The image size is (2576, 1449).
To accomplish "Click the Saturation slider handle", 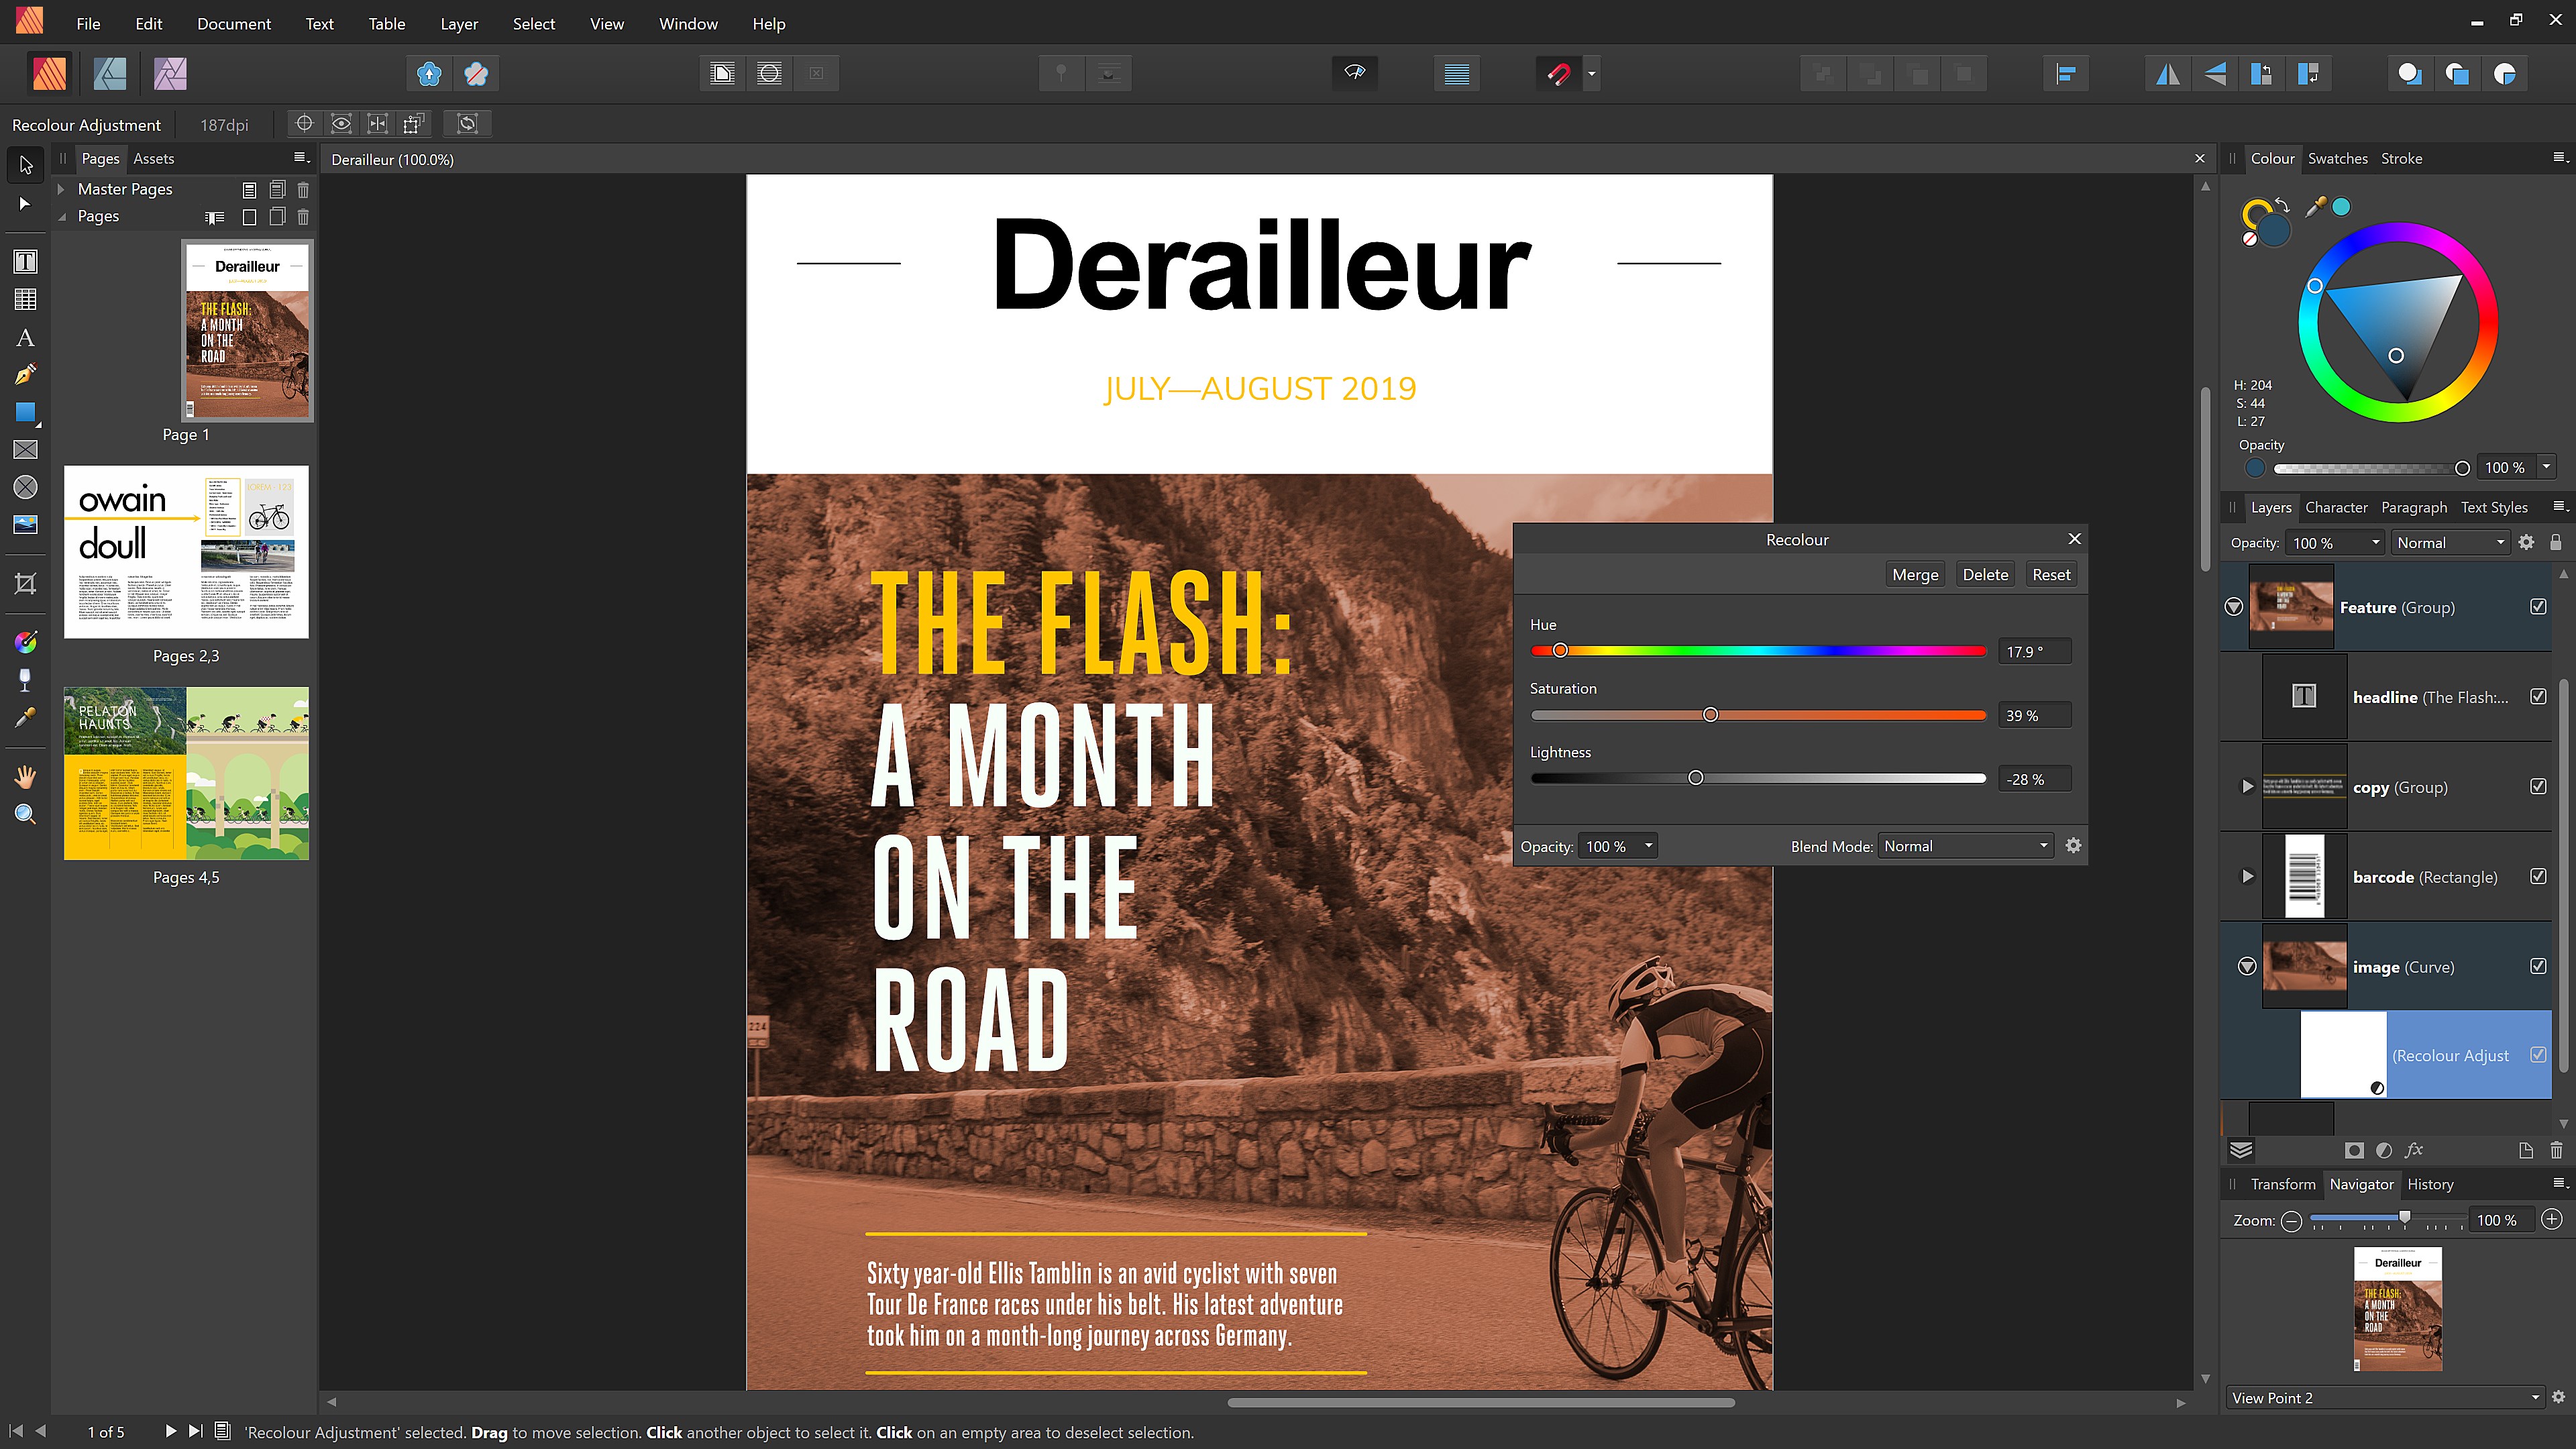I will tap(1710, 715).
